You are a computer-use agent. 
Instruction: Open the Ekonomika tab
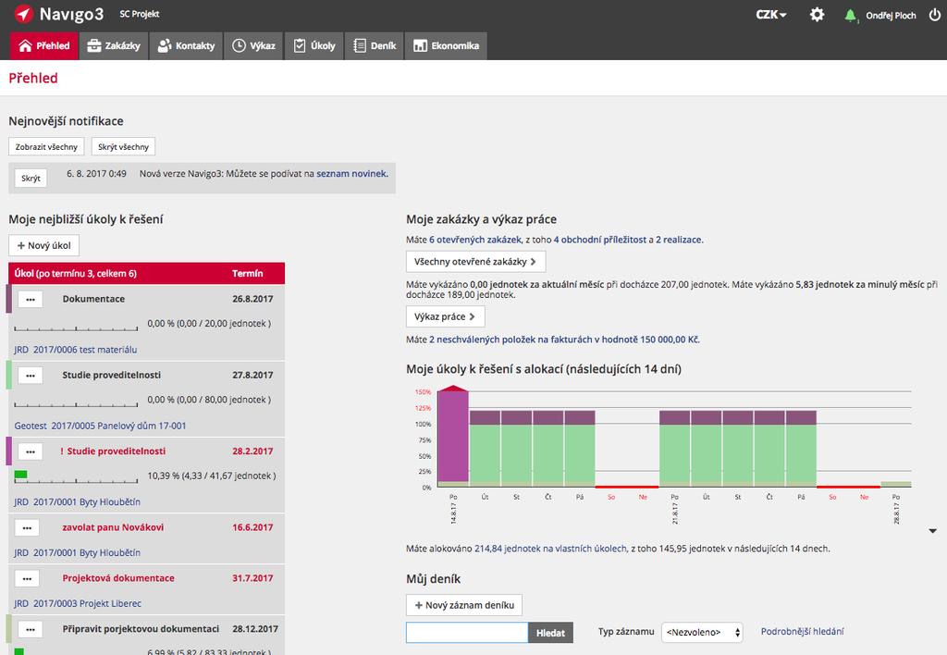pos(446,45)
